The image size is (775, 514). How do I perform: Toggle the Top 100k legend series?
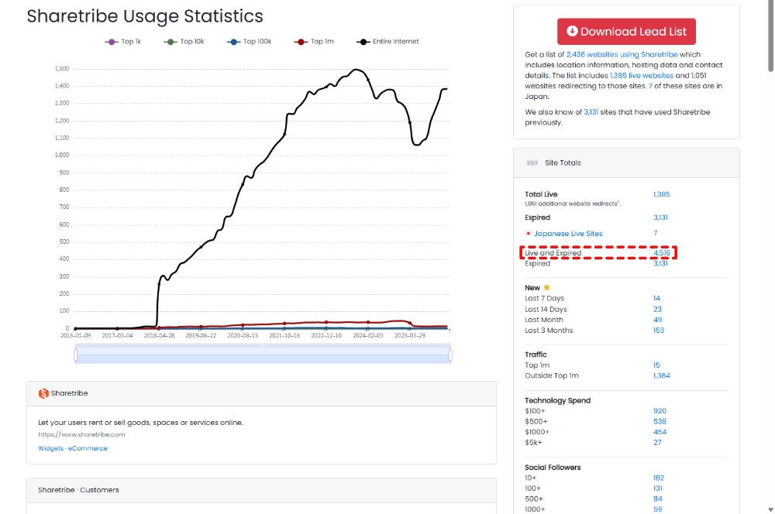click(250, 42)
